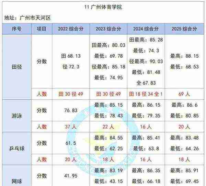206x186 pixels.
Task: Click the "田径" row label
Action: pos(17,67)
